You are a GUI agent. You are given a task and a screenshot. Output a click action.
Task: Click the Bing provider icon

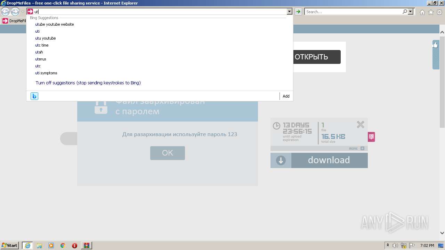(34, 96)
